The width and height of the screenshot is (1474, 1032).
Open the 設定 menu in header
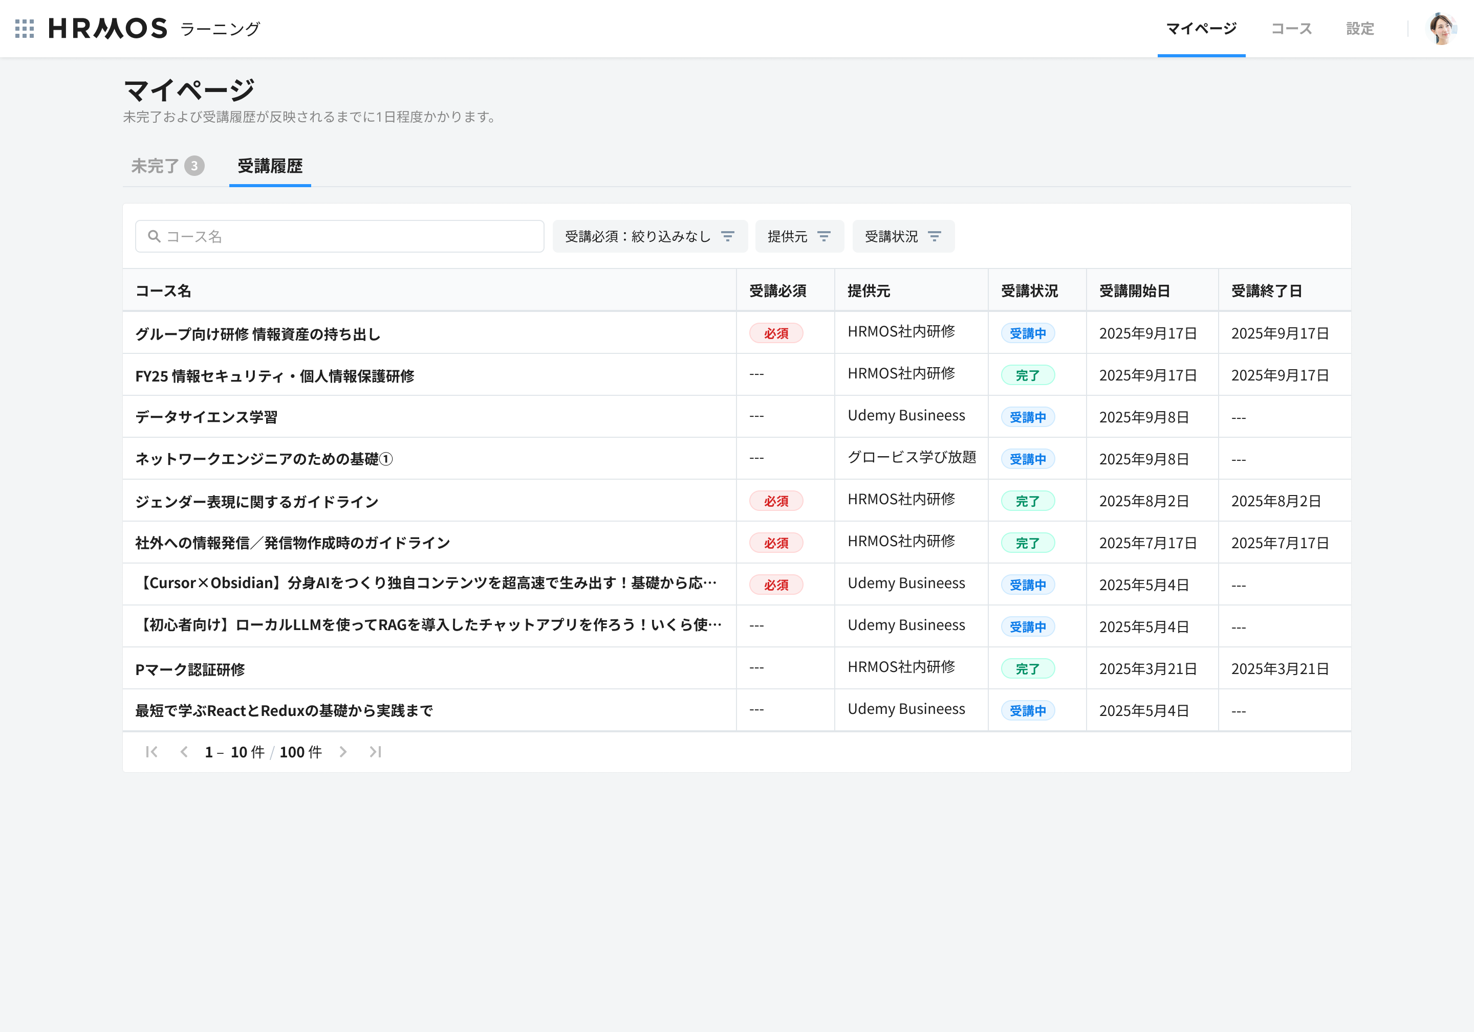pos(1360,28)
